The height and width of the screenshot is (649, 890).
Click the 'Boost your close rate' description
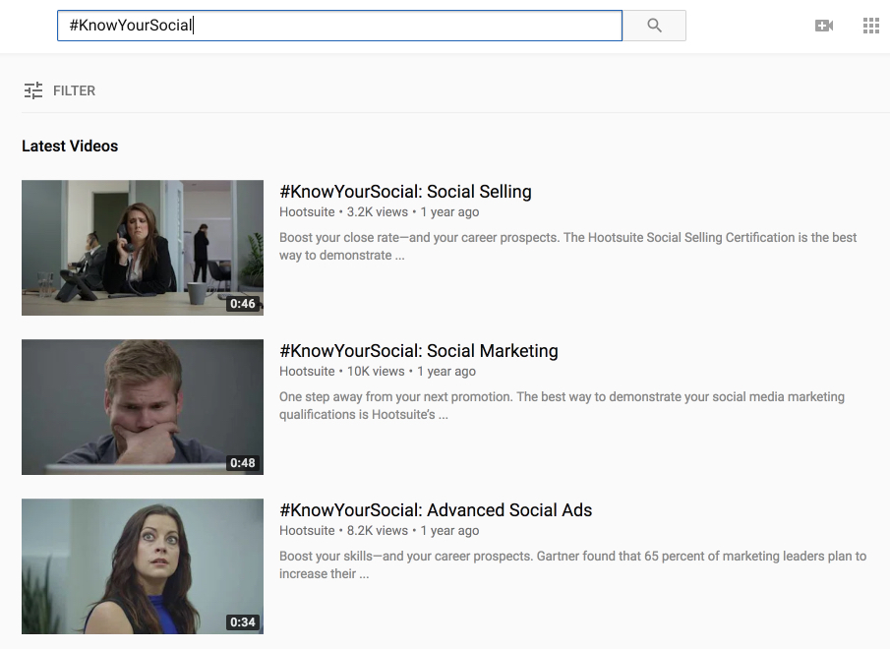[567, 246]
